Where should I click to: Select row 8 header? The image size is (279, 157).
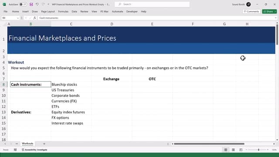tap(3, 84)
